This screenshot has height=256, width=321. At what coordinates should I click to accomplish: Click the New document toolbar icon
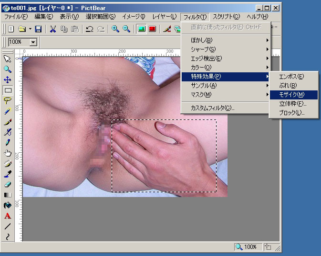click(x=11, y=29)
